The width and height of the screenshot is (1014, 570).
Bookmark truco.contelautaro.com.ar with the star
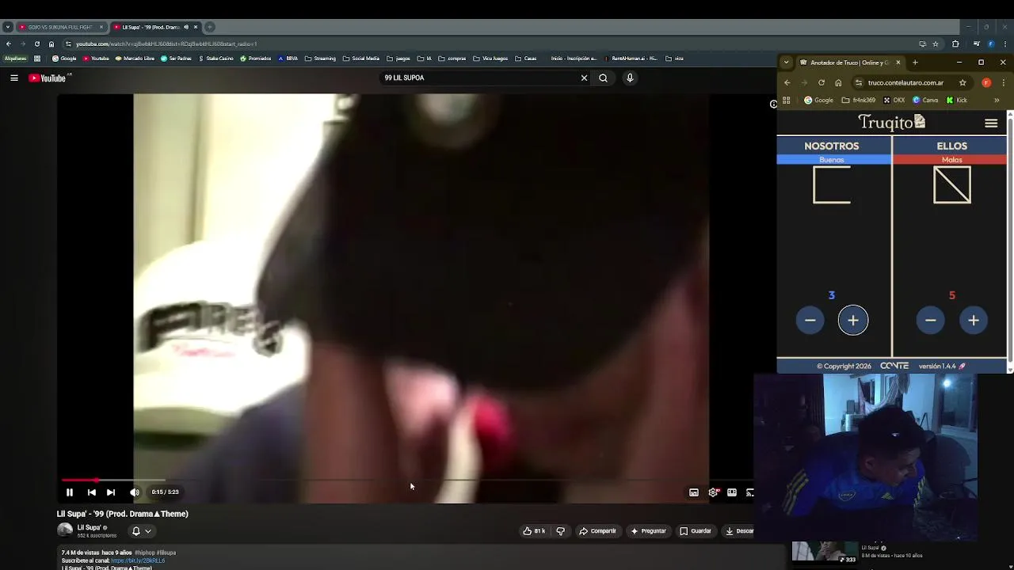pos(963,82)
